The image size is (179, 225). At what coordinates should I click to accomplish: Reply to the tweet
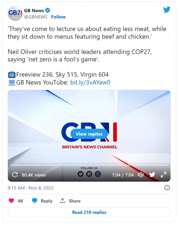tap(42, 201)
